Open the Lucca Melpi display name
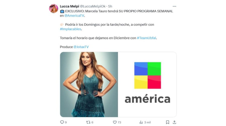This screenshot has height=126, width=226. point(70,6)
